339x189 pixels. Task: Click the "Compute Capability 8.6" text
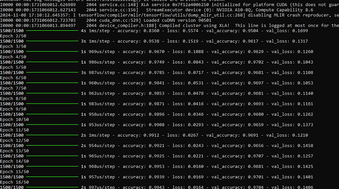[x=284, y=10]
